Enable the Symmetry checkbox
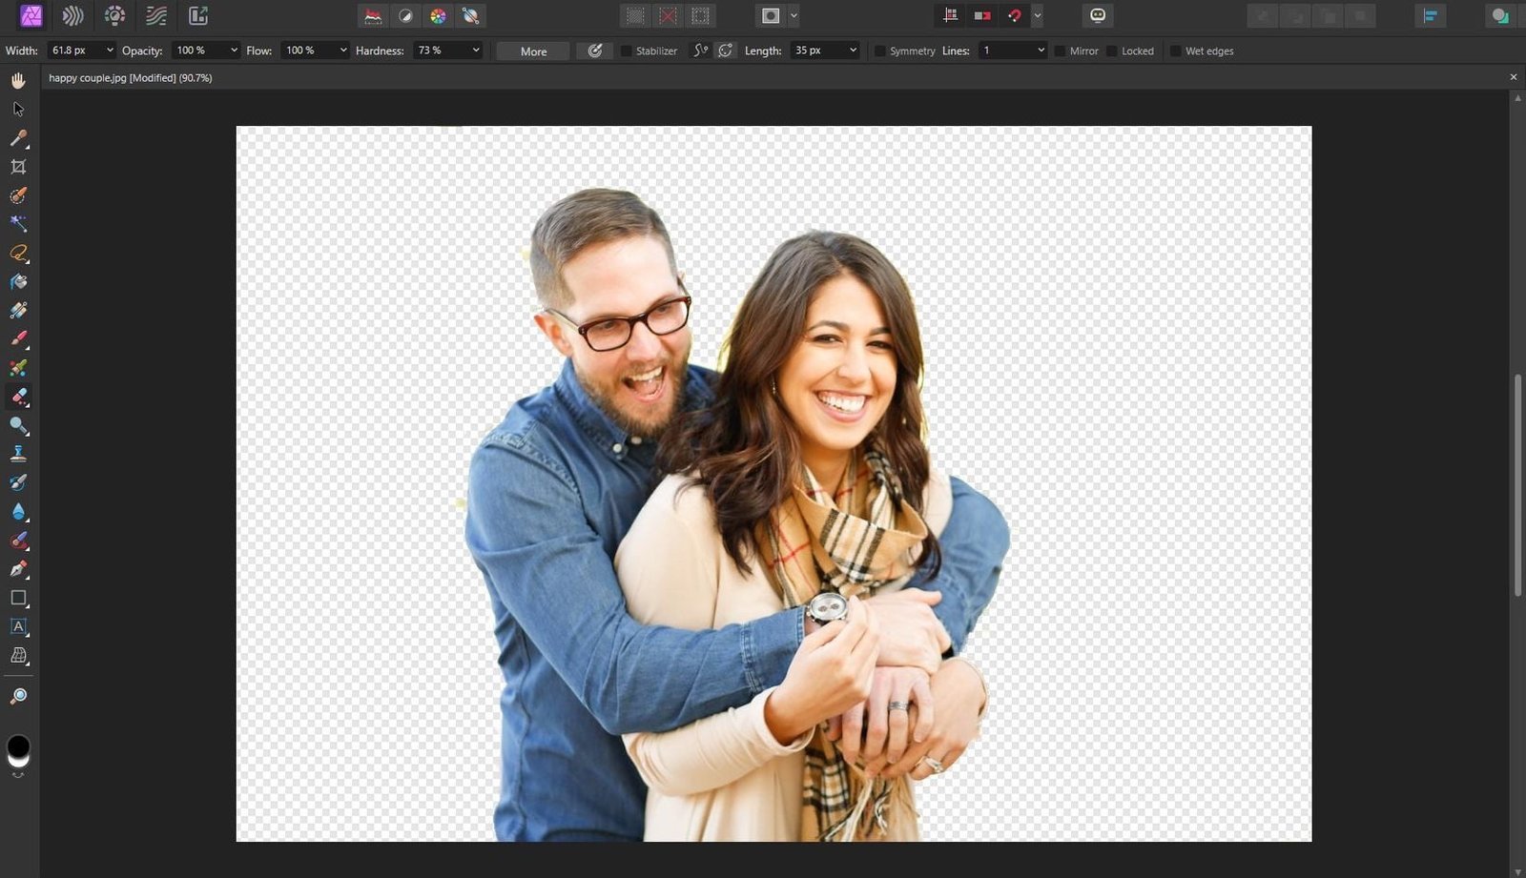Viewport: 1526px width, 878px height. coord(880,51)
